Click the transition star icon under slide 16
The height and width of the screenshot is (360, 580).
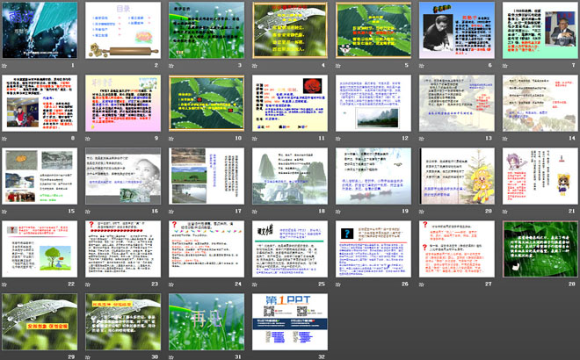tap(89, 212)
